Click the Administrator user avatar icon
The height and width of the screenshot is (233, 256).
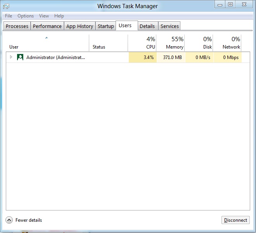click(20, 57)
